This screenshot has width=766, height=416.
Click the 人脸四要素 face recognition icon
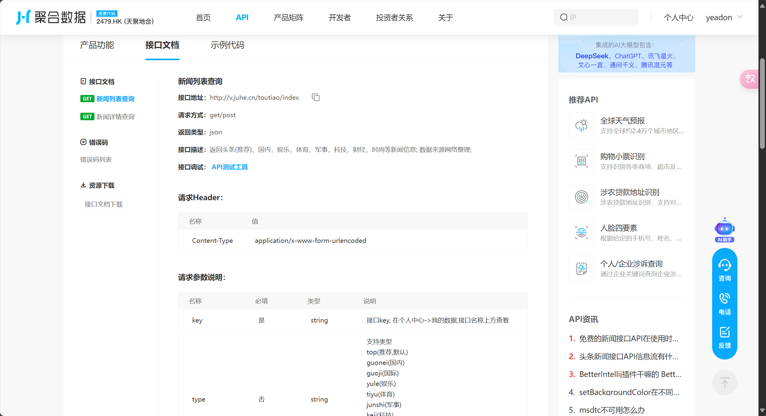(581, 233)
